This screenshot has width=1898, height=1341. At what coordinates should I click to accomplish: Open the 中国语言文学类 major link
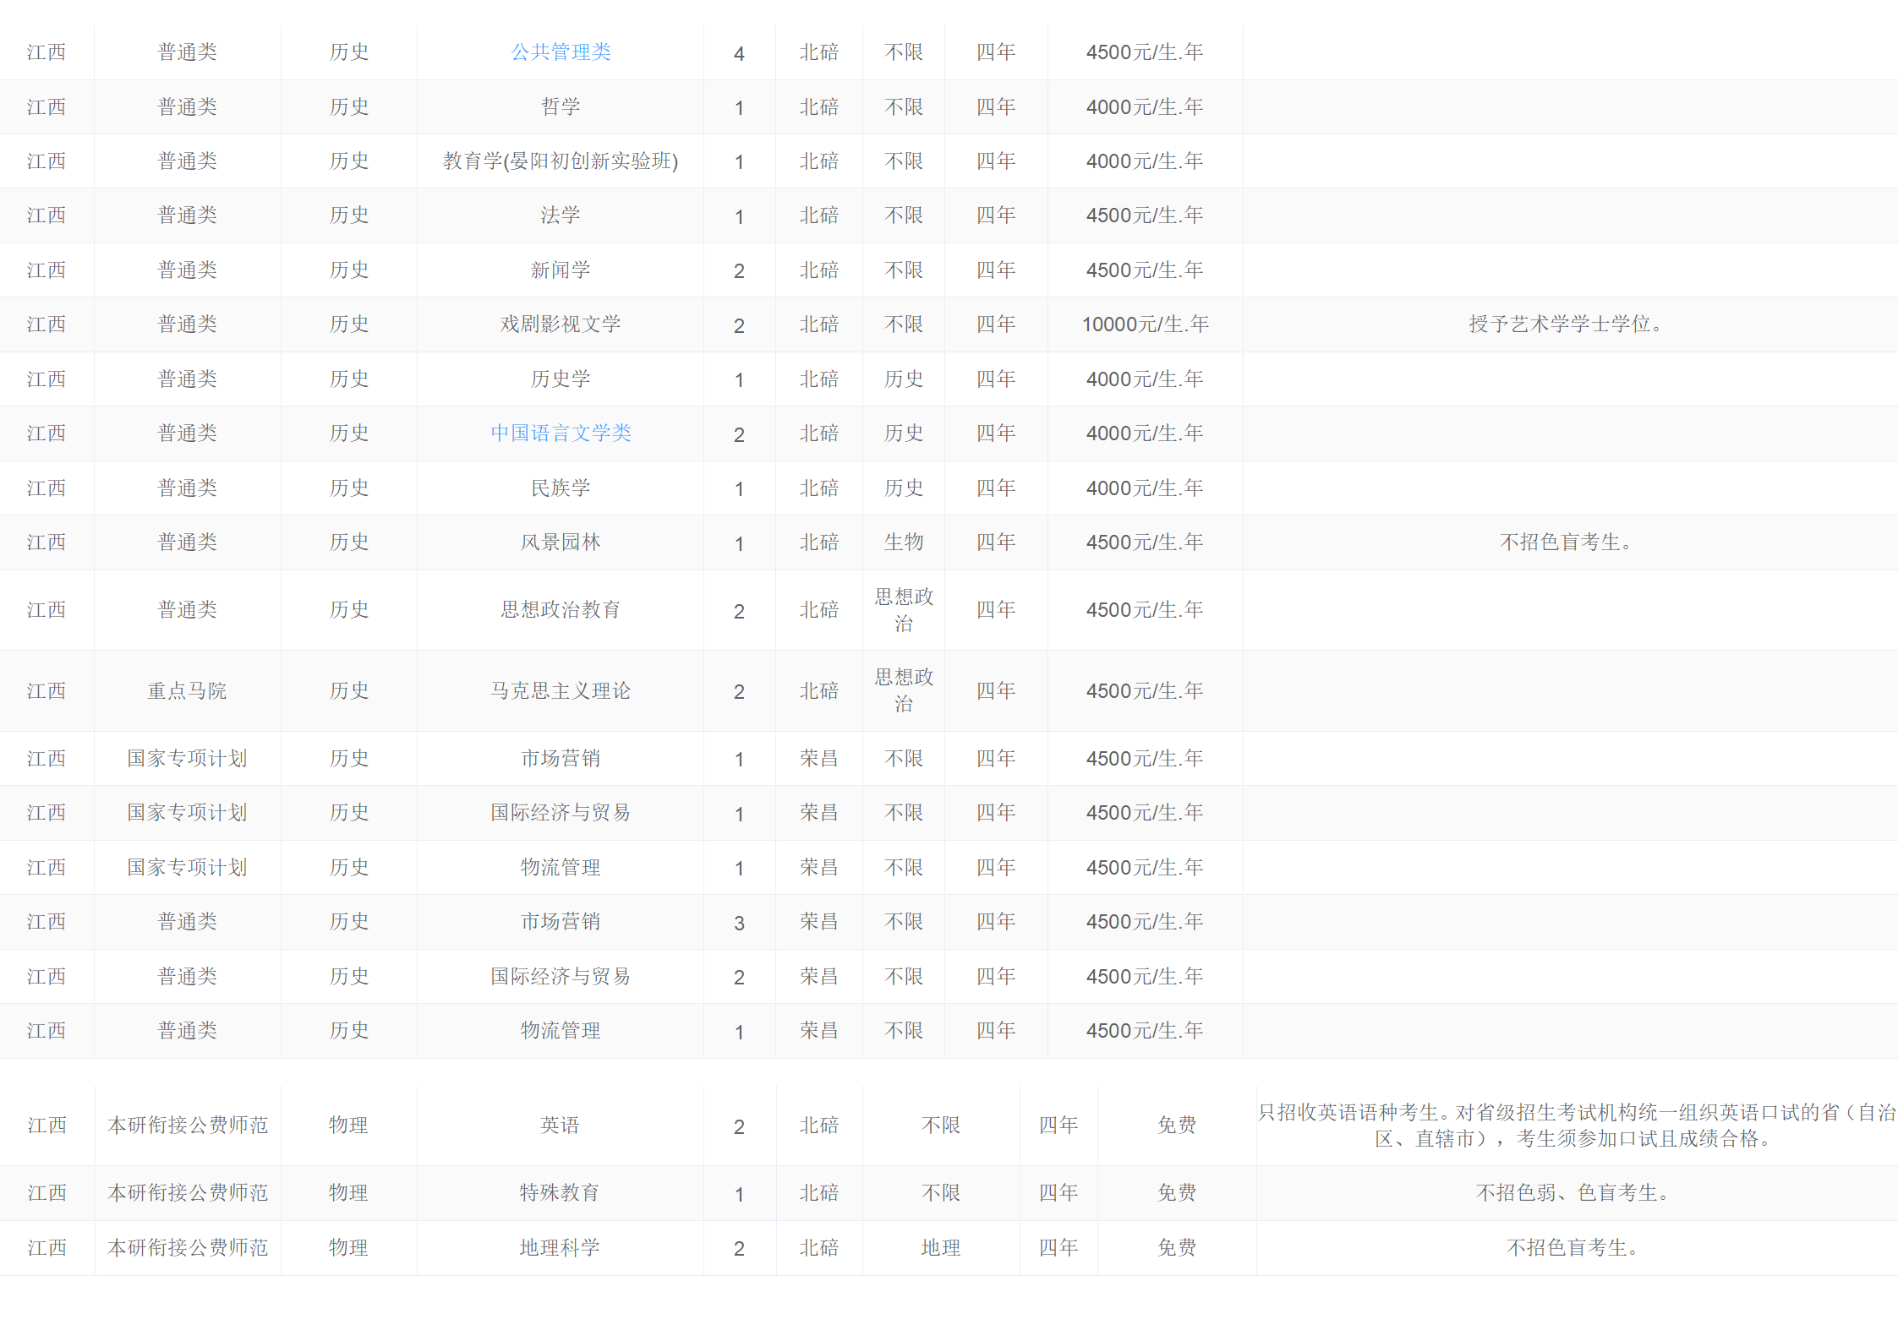(561, 433)
